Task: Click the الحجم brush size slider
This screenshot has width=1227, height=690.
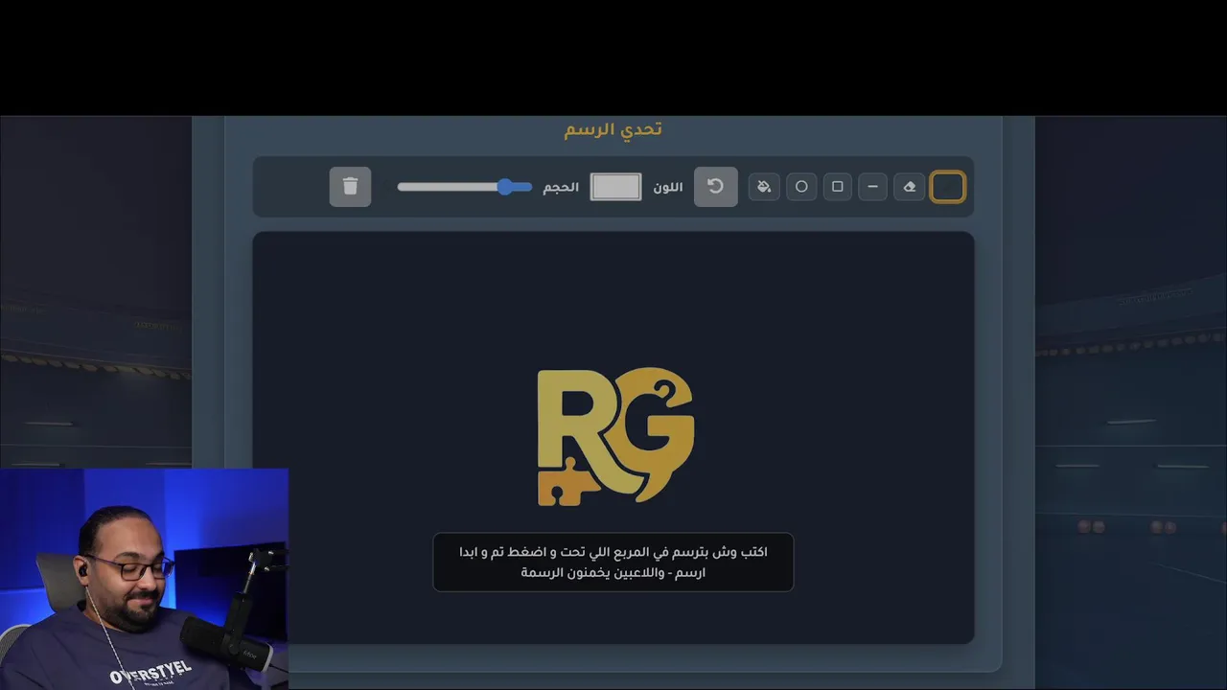Action: 464,187
